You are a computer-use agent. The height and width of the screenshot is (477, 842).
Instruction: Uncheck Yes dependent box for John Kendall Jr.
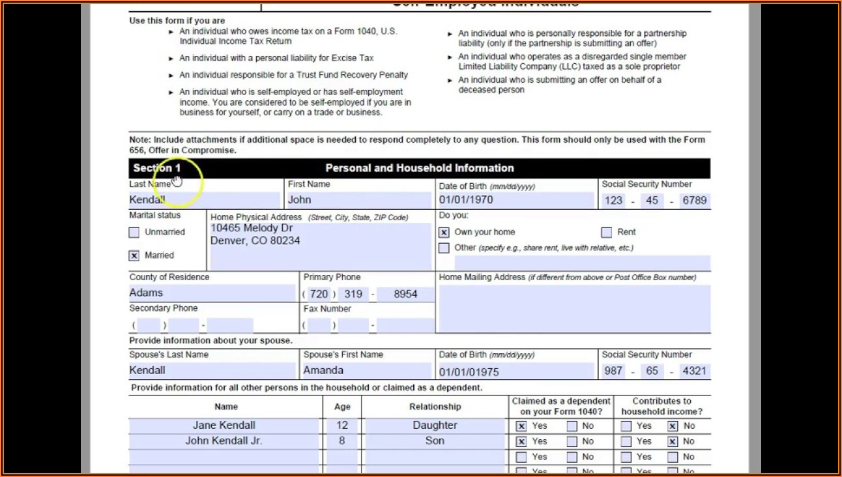[521, 442]
